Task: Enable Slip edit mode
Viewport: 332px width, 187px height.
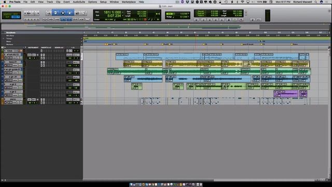Action: [x=7, y=17]
